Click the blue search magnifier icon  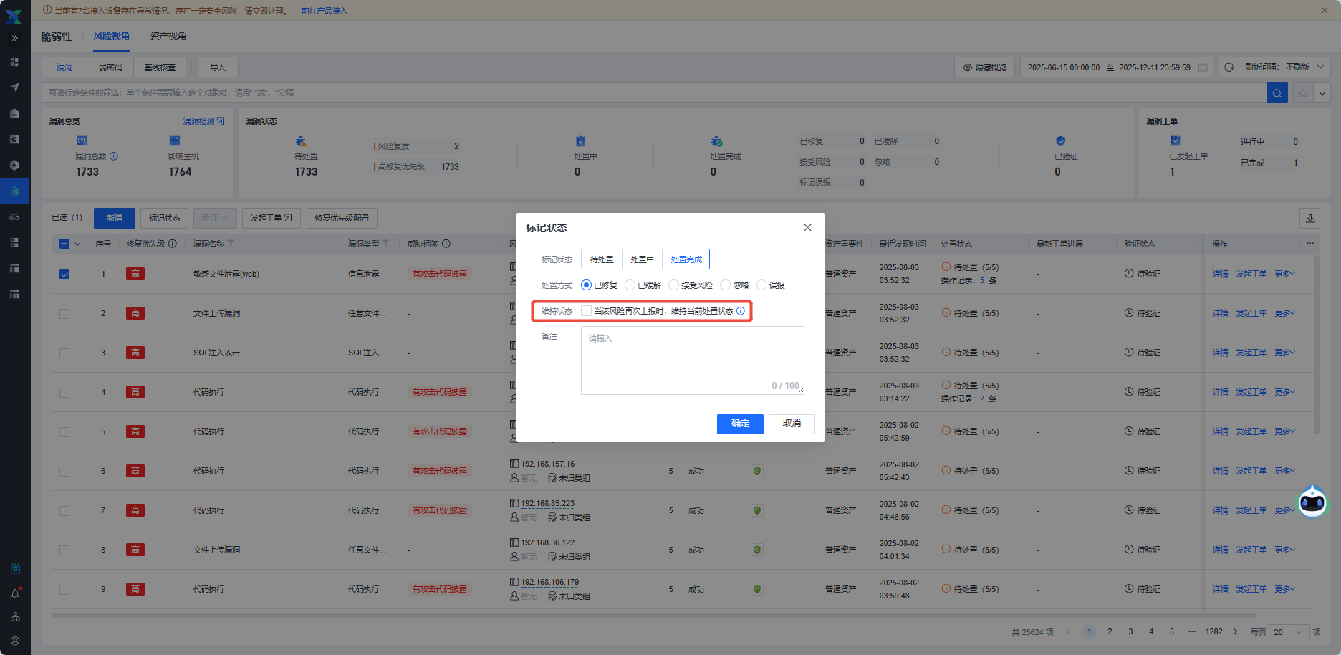pyautogui.click(x=1277, y=92)
